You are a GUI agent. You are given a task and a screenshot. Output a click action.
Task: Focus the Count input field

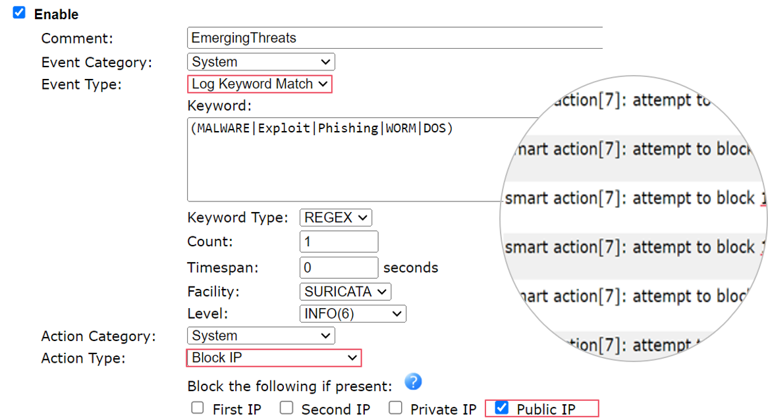(339, 242)
